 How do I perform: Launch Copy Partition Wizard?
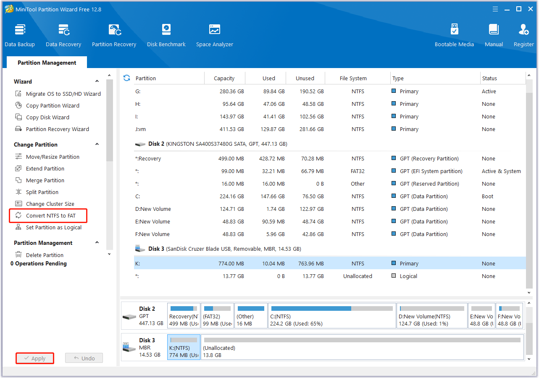click(47, 106)
